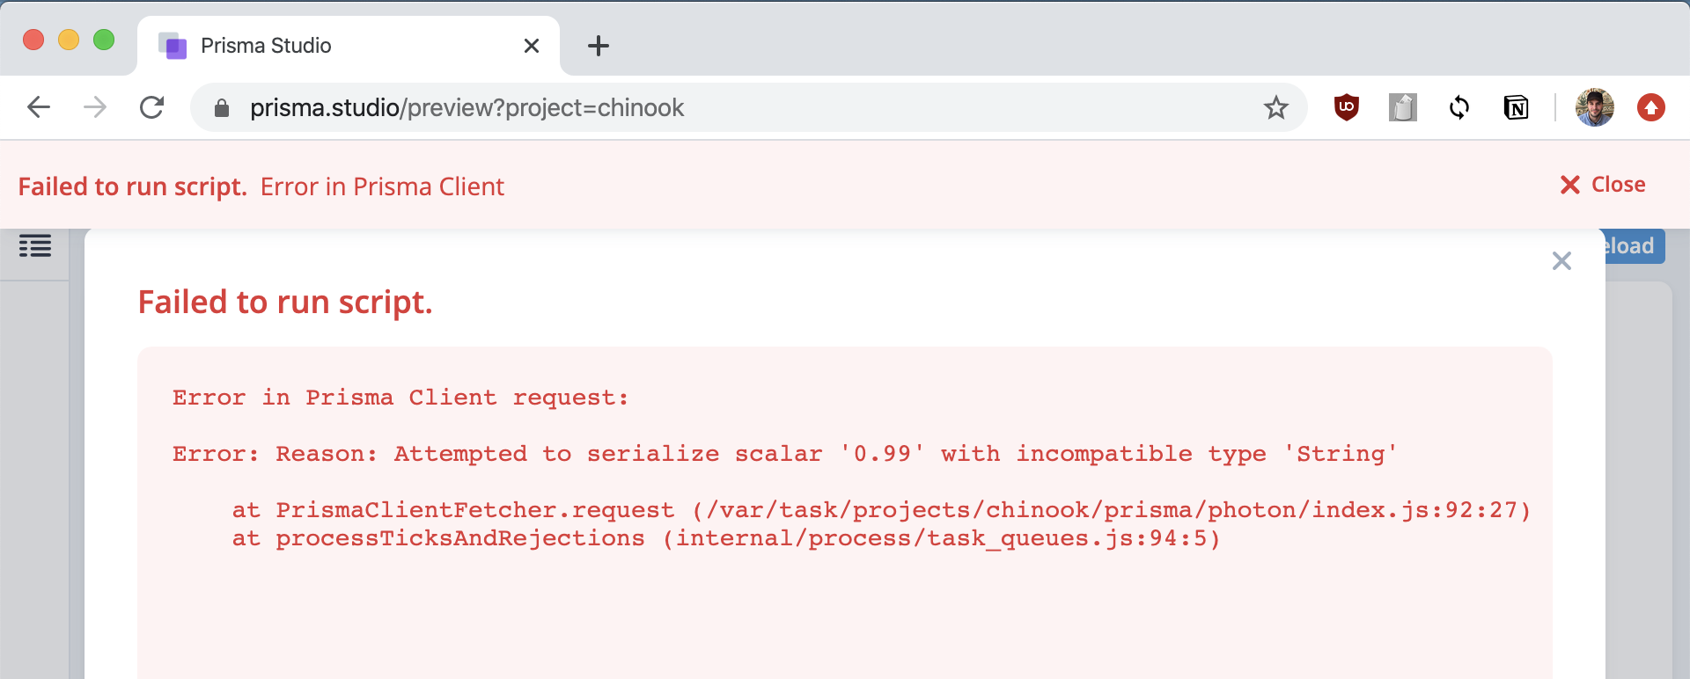Click the green macOS zoom button
Viewport: 1690px width, 679px height.
pos(104,40)
